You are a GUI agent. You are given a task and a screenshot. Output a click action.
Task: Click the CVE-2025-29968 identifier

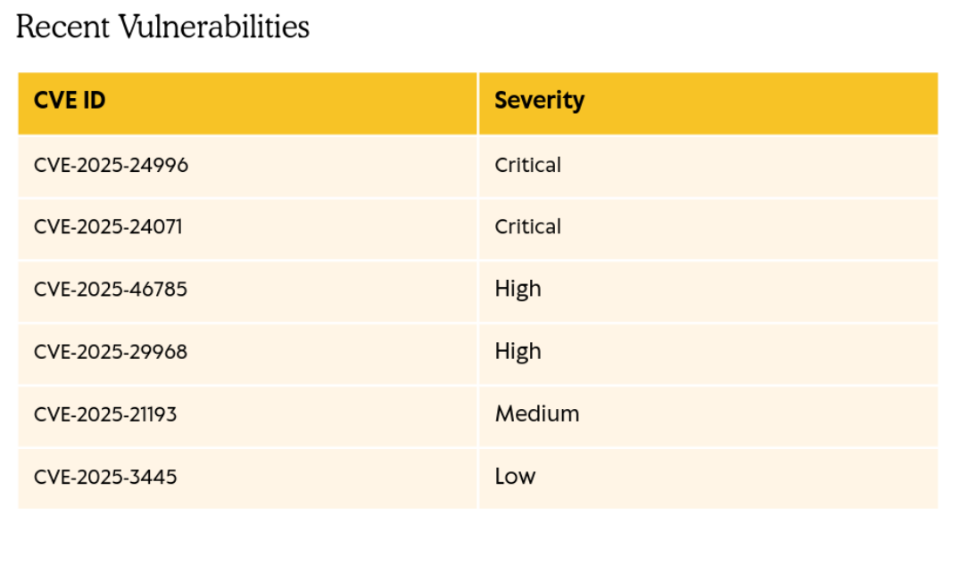click(x=111, y=352)
